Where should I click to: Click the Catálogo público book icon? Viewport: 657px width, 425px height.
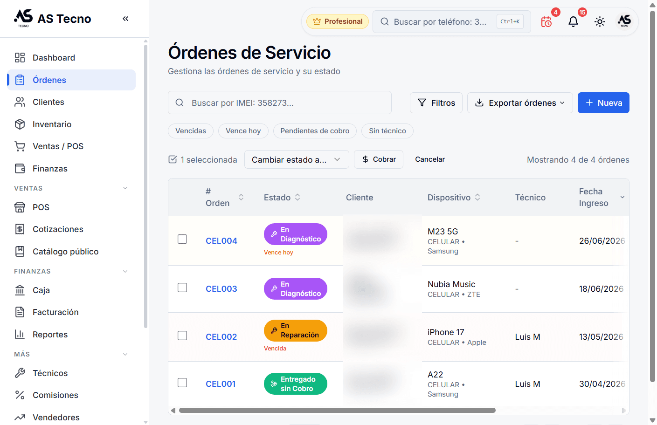(20, 252)
